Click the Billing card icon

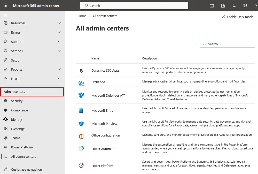pos(5,32)
